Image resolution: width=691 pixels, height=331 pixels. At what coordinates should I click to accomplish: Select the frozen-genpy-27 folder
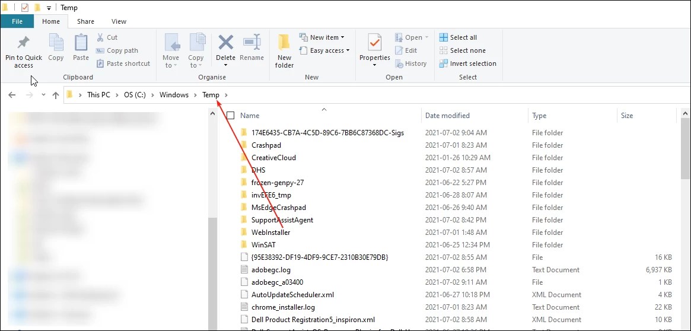(278, 183)
